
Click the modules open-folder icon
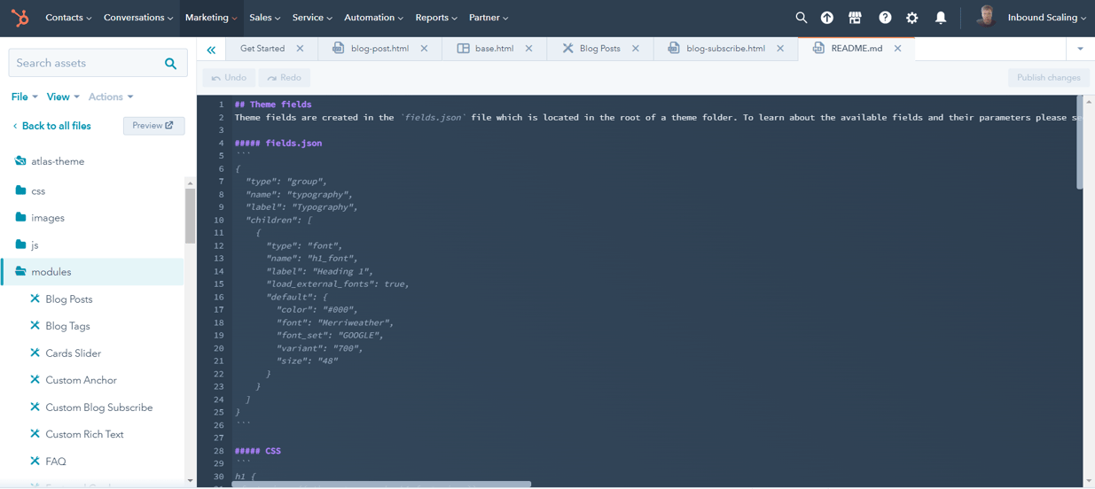pos(20,272)
